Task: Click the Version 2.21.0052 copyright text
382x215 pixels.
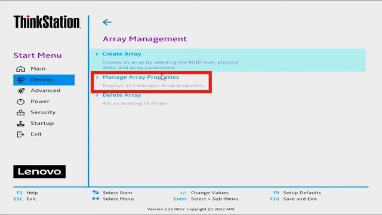Action: coord(191,209)
